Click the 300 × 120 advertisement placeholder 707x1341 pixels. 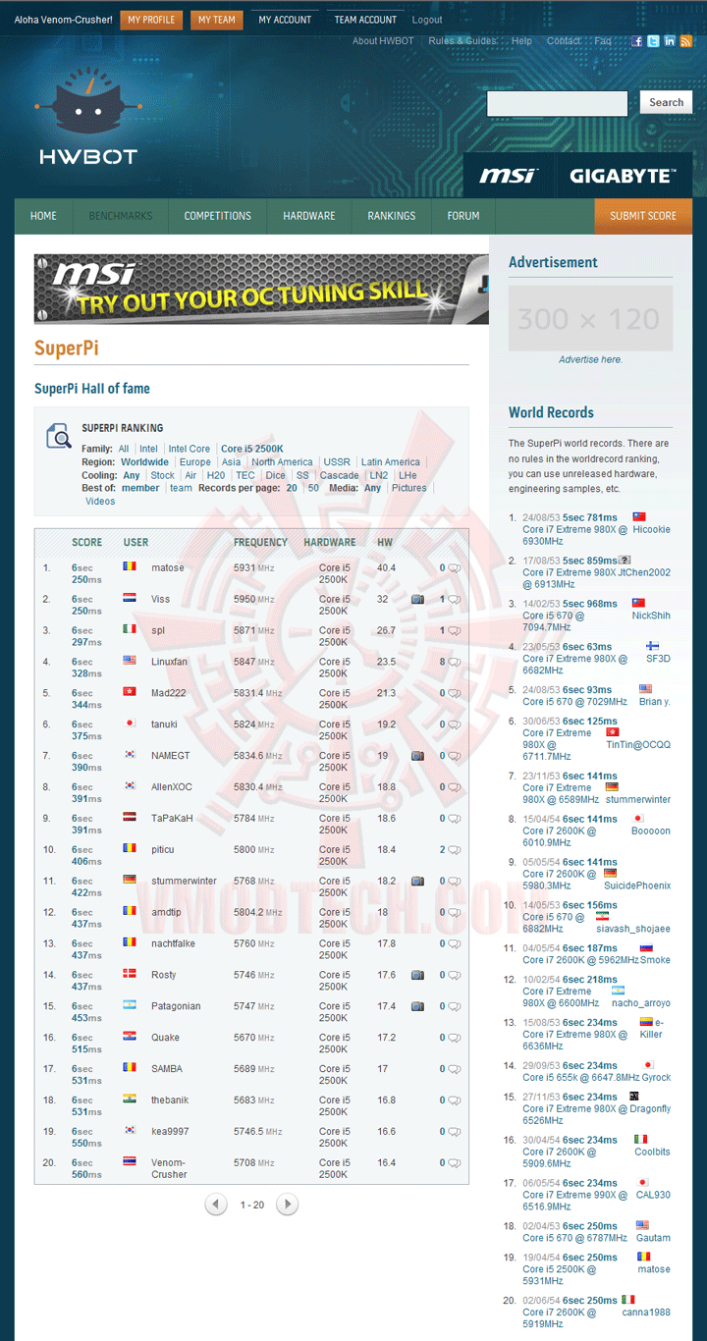tap(590, 318)
